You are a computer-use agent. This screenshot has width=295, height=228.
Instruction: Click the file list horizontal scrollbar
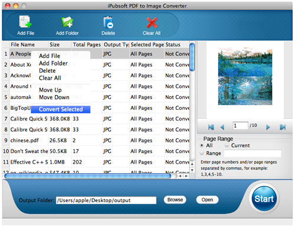pyautogui.click(x=88, y=176)
